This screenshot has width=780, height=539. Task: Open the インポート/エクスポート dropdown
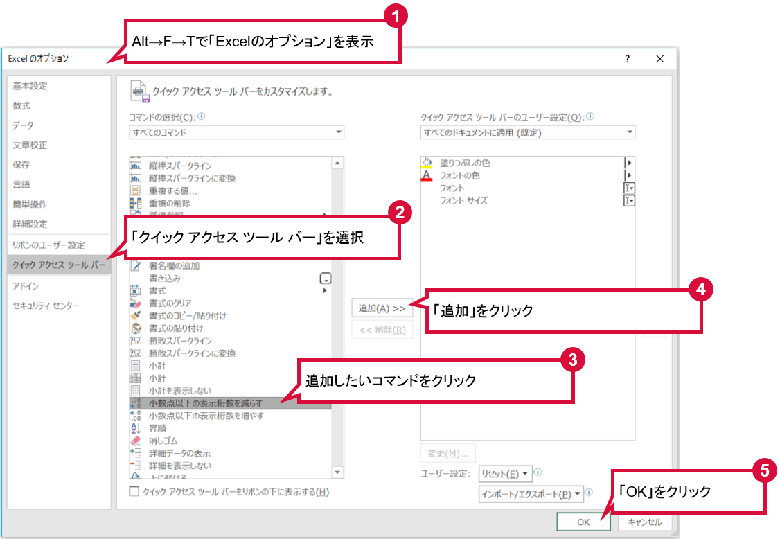click(x=531, y=494)
